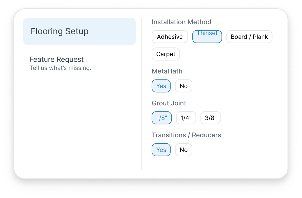Screen dimensions: 302x198
Task: Open the Feature Request section
Action: click(57, 59)
